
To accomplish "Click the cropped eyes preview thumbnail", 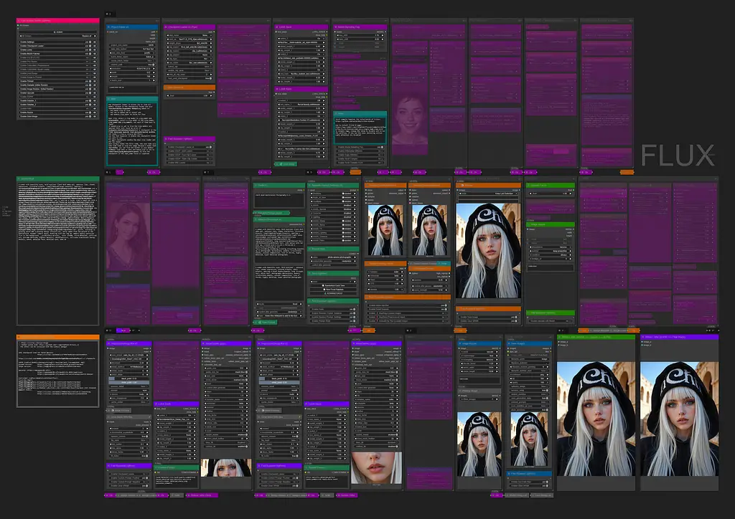I will point(226,467).
